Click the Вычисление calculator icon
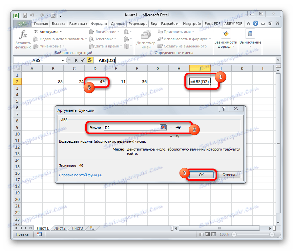 (250, 34)
